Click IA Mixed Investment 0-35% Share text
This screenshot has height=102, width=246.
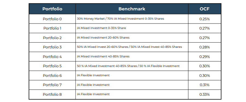pyautogui.click(x=101, y=28)
